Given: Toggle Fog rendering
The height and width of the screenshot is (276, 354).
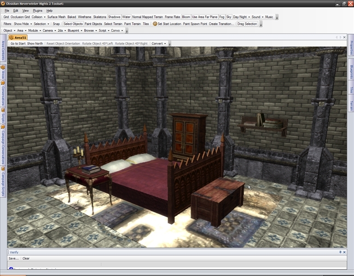Looking at the screenshot, I should pos(222,17).
